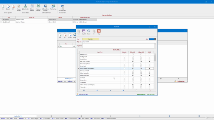Select Abc_İstanbul row in Kurum Kartları
This screenshot has height=120, width=214.
tap(49, 22)
